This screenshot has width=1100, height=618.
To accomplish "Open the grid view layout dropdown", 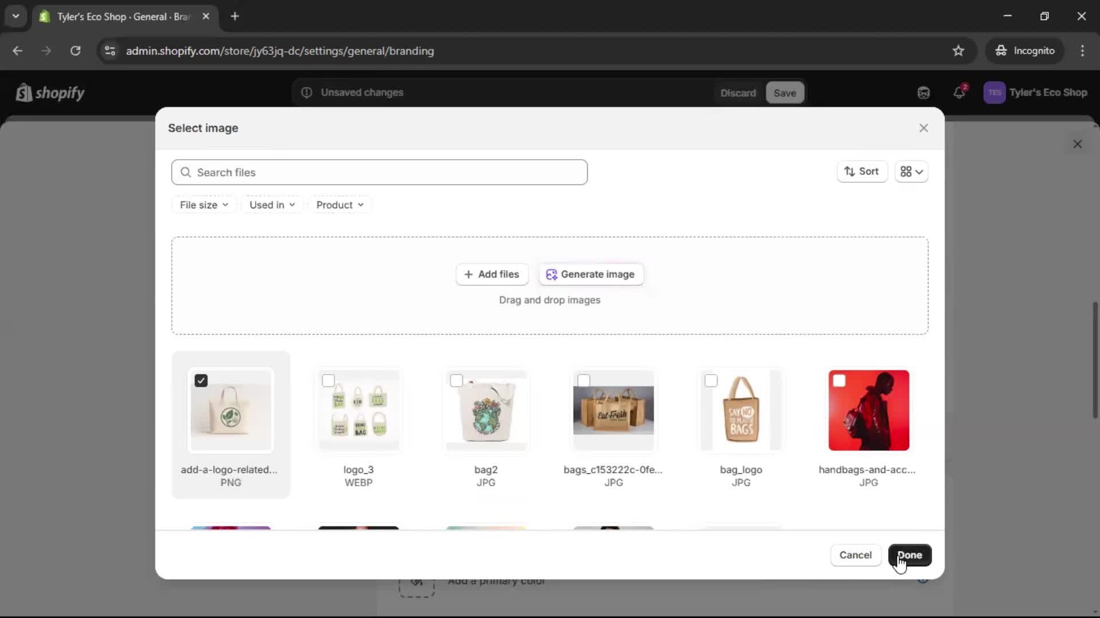I will pos(912,172).
